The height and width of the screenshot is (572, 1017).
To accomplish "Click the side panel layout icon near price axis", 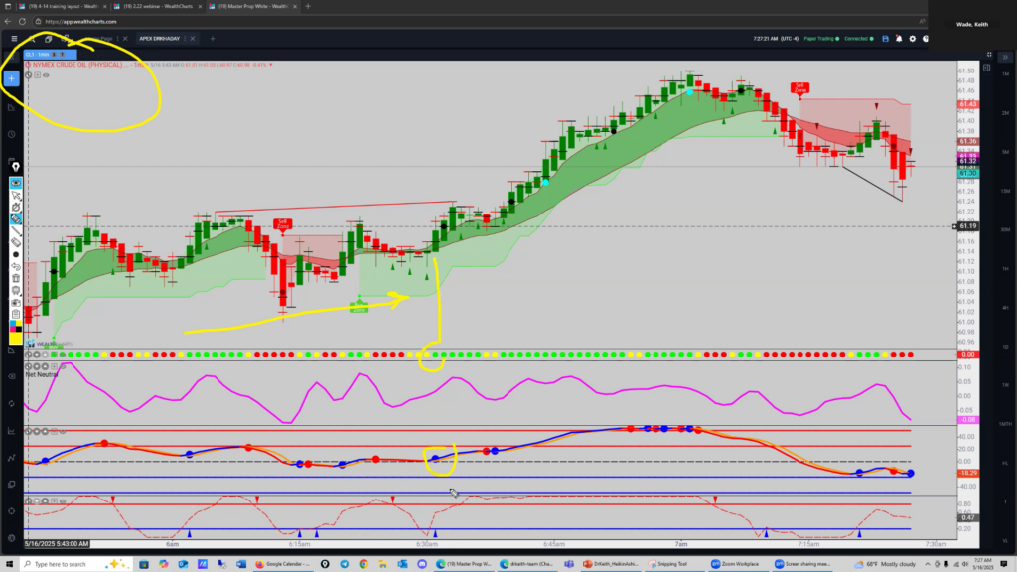I will coord(986,68).
